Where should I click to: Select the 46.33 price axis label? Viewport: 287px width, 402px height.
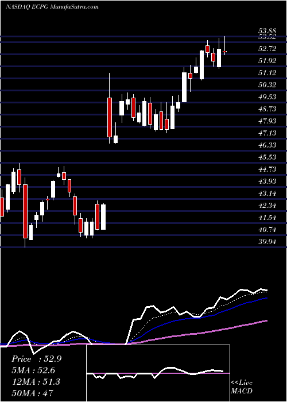267,145
